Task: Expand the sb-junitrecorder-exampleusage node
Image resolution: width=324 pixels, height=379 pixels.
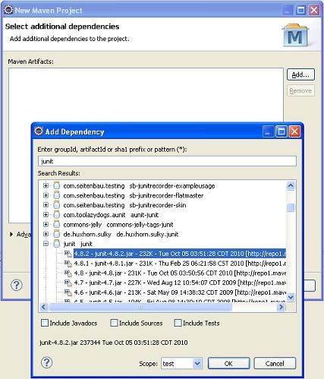Action: pos(46,185)
